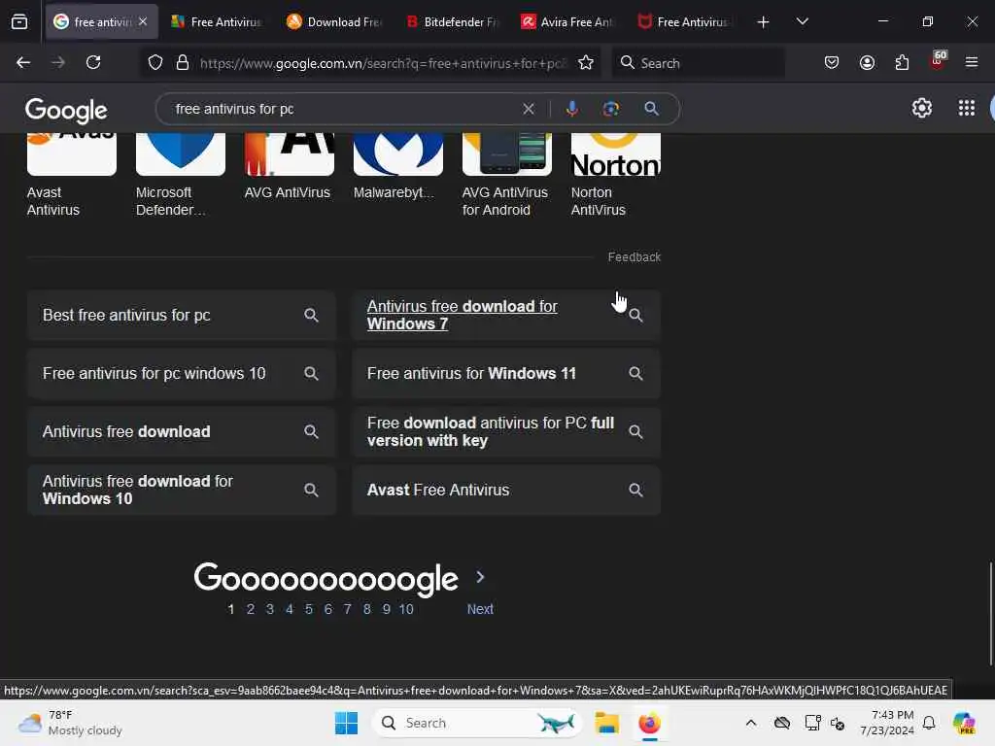Open Malwarebytes card

tap(397, 166)
